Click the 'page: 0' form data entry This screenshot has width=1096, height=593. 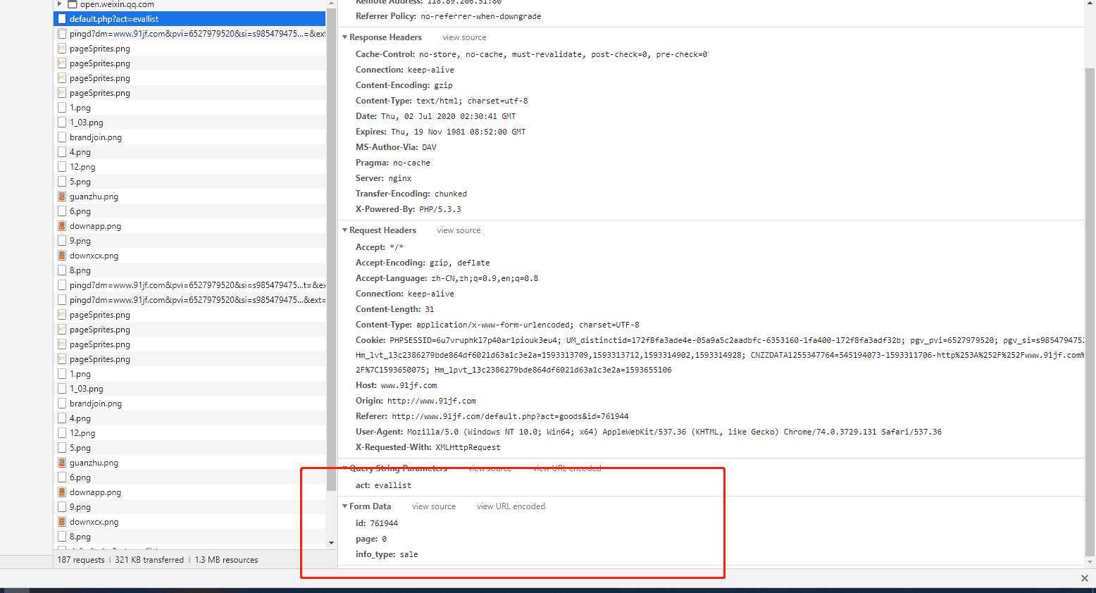371,539
